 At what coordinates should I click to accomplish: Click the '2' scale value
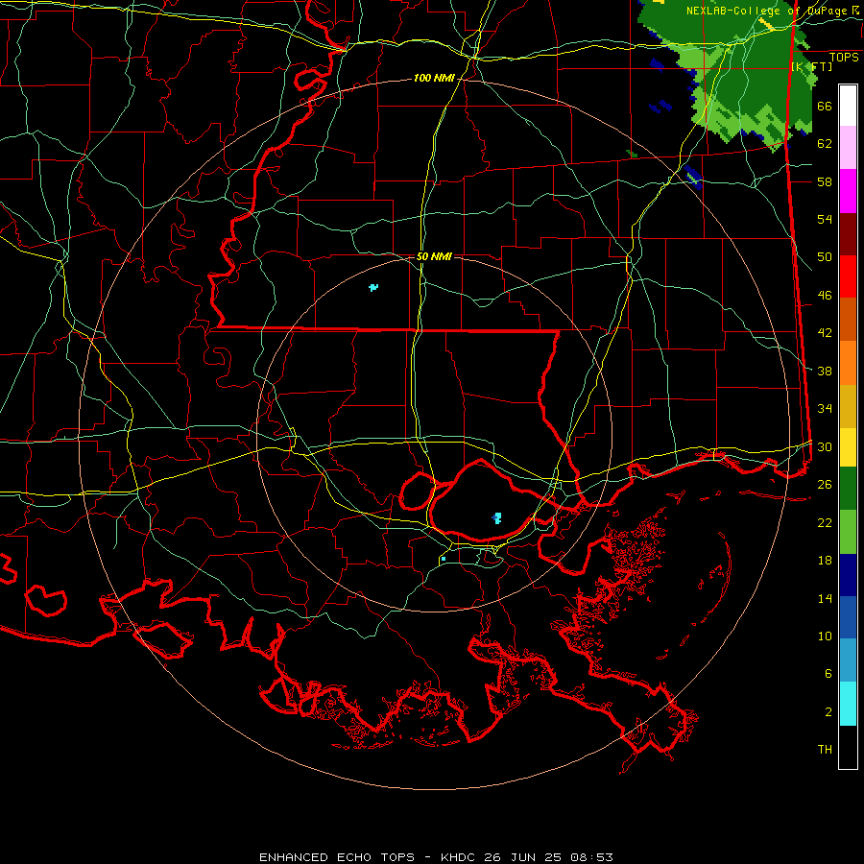(828, 711)
